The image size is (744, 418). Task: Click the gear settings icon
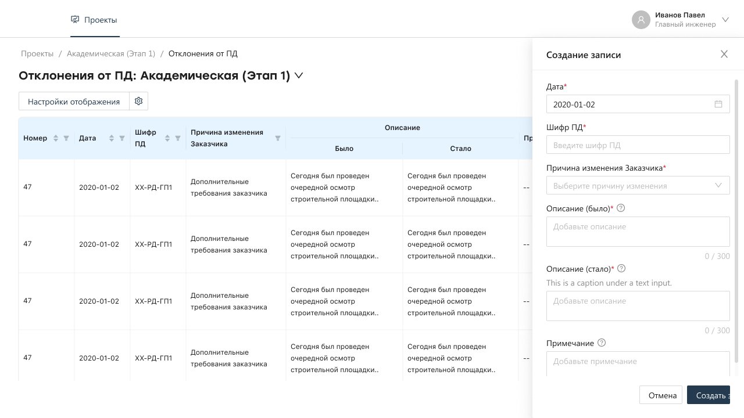138,101
